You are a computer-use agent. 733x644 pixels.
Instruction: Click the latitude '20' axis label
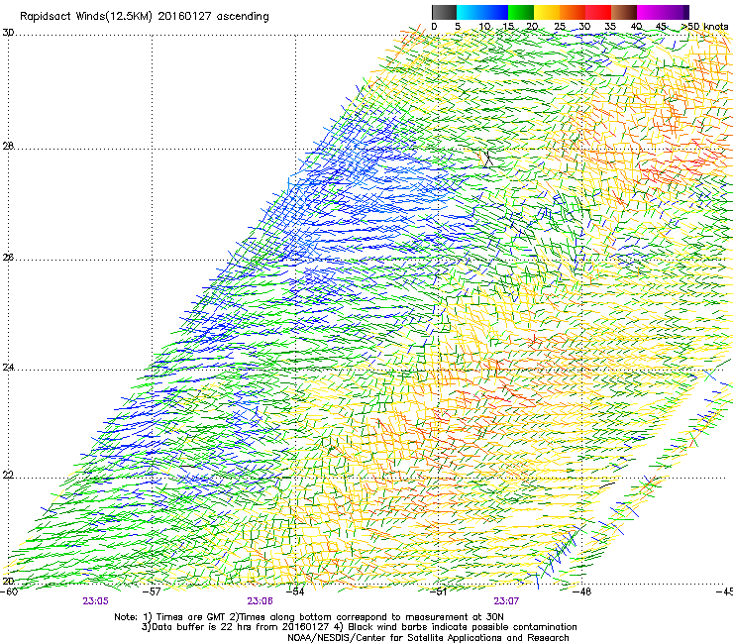[8, 581]
